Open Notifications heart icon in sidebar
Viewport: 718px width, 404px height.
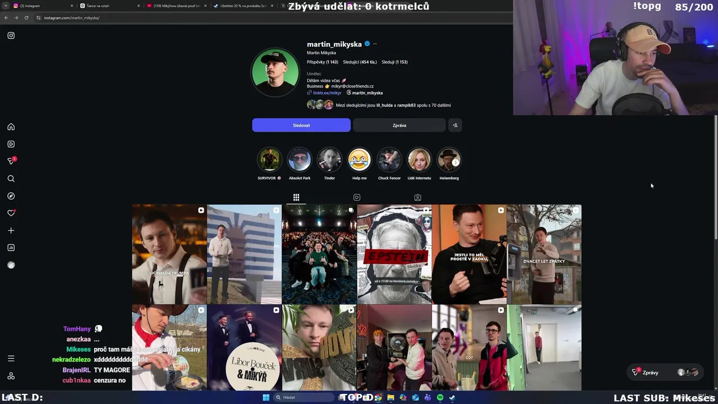coord(11,213)
